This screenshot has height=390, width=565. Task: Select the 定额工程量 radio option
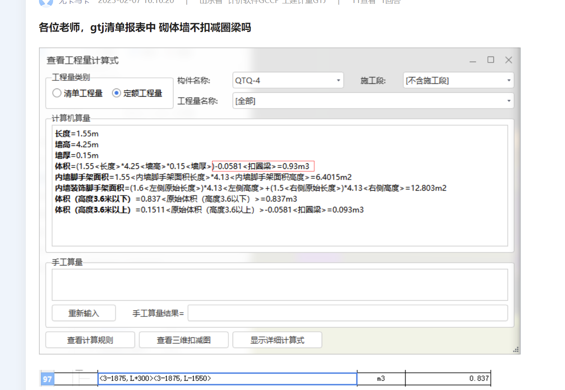tap(137, 93)
